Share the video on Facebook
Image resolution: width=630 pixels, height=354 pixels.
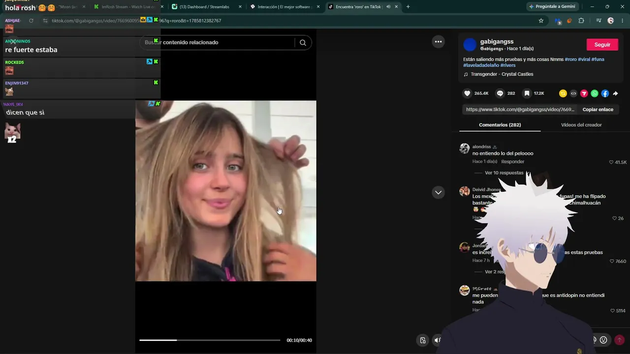coord(605,93)
